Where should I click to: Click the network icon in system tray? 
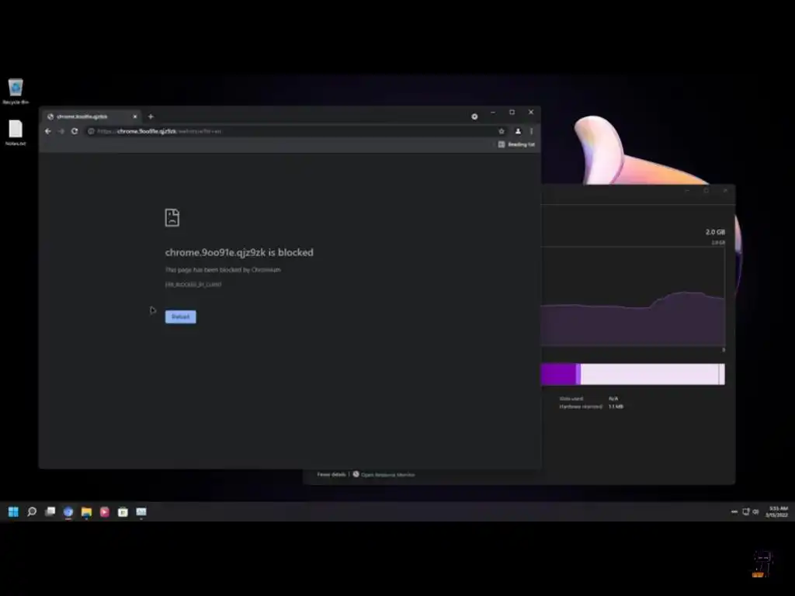(x=746, y=512)
